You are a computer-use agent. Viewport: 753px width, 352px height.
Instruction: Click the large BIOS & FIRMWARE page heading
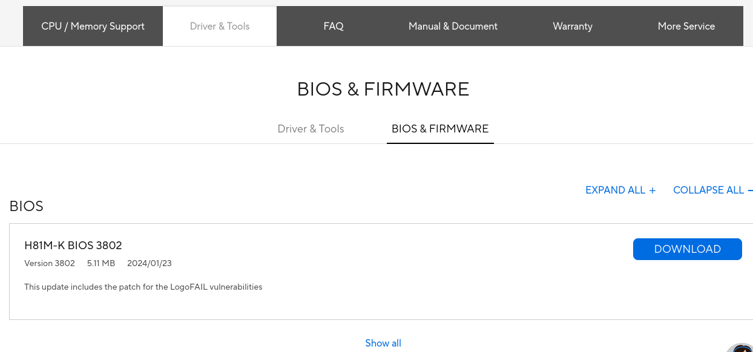[x=383, y=90]
